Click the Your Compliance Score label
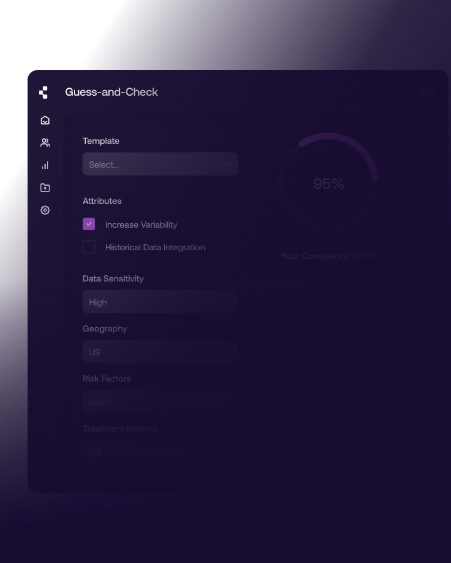Viewport: 451px width, 563px height. coord(328,256)
